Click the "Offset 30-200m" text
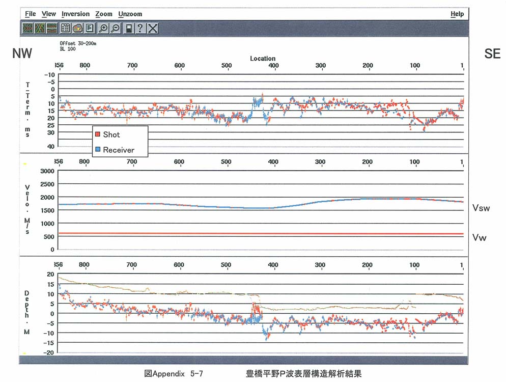Screen dimensions: 506x382 pos(78,43)
